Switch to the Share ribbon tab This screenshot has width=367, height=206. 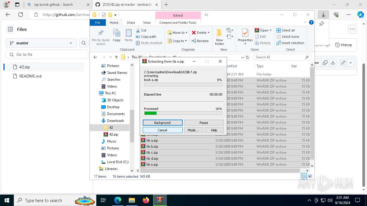[x=131, y=23]
